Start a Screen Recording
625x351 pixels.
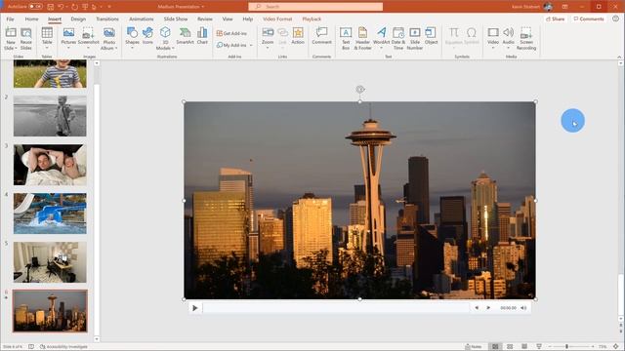(x=526, y=39)
